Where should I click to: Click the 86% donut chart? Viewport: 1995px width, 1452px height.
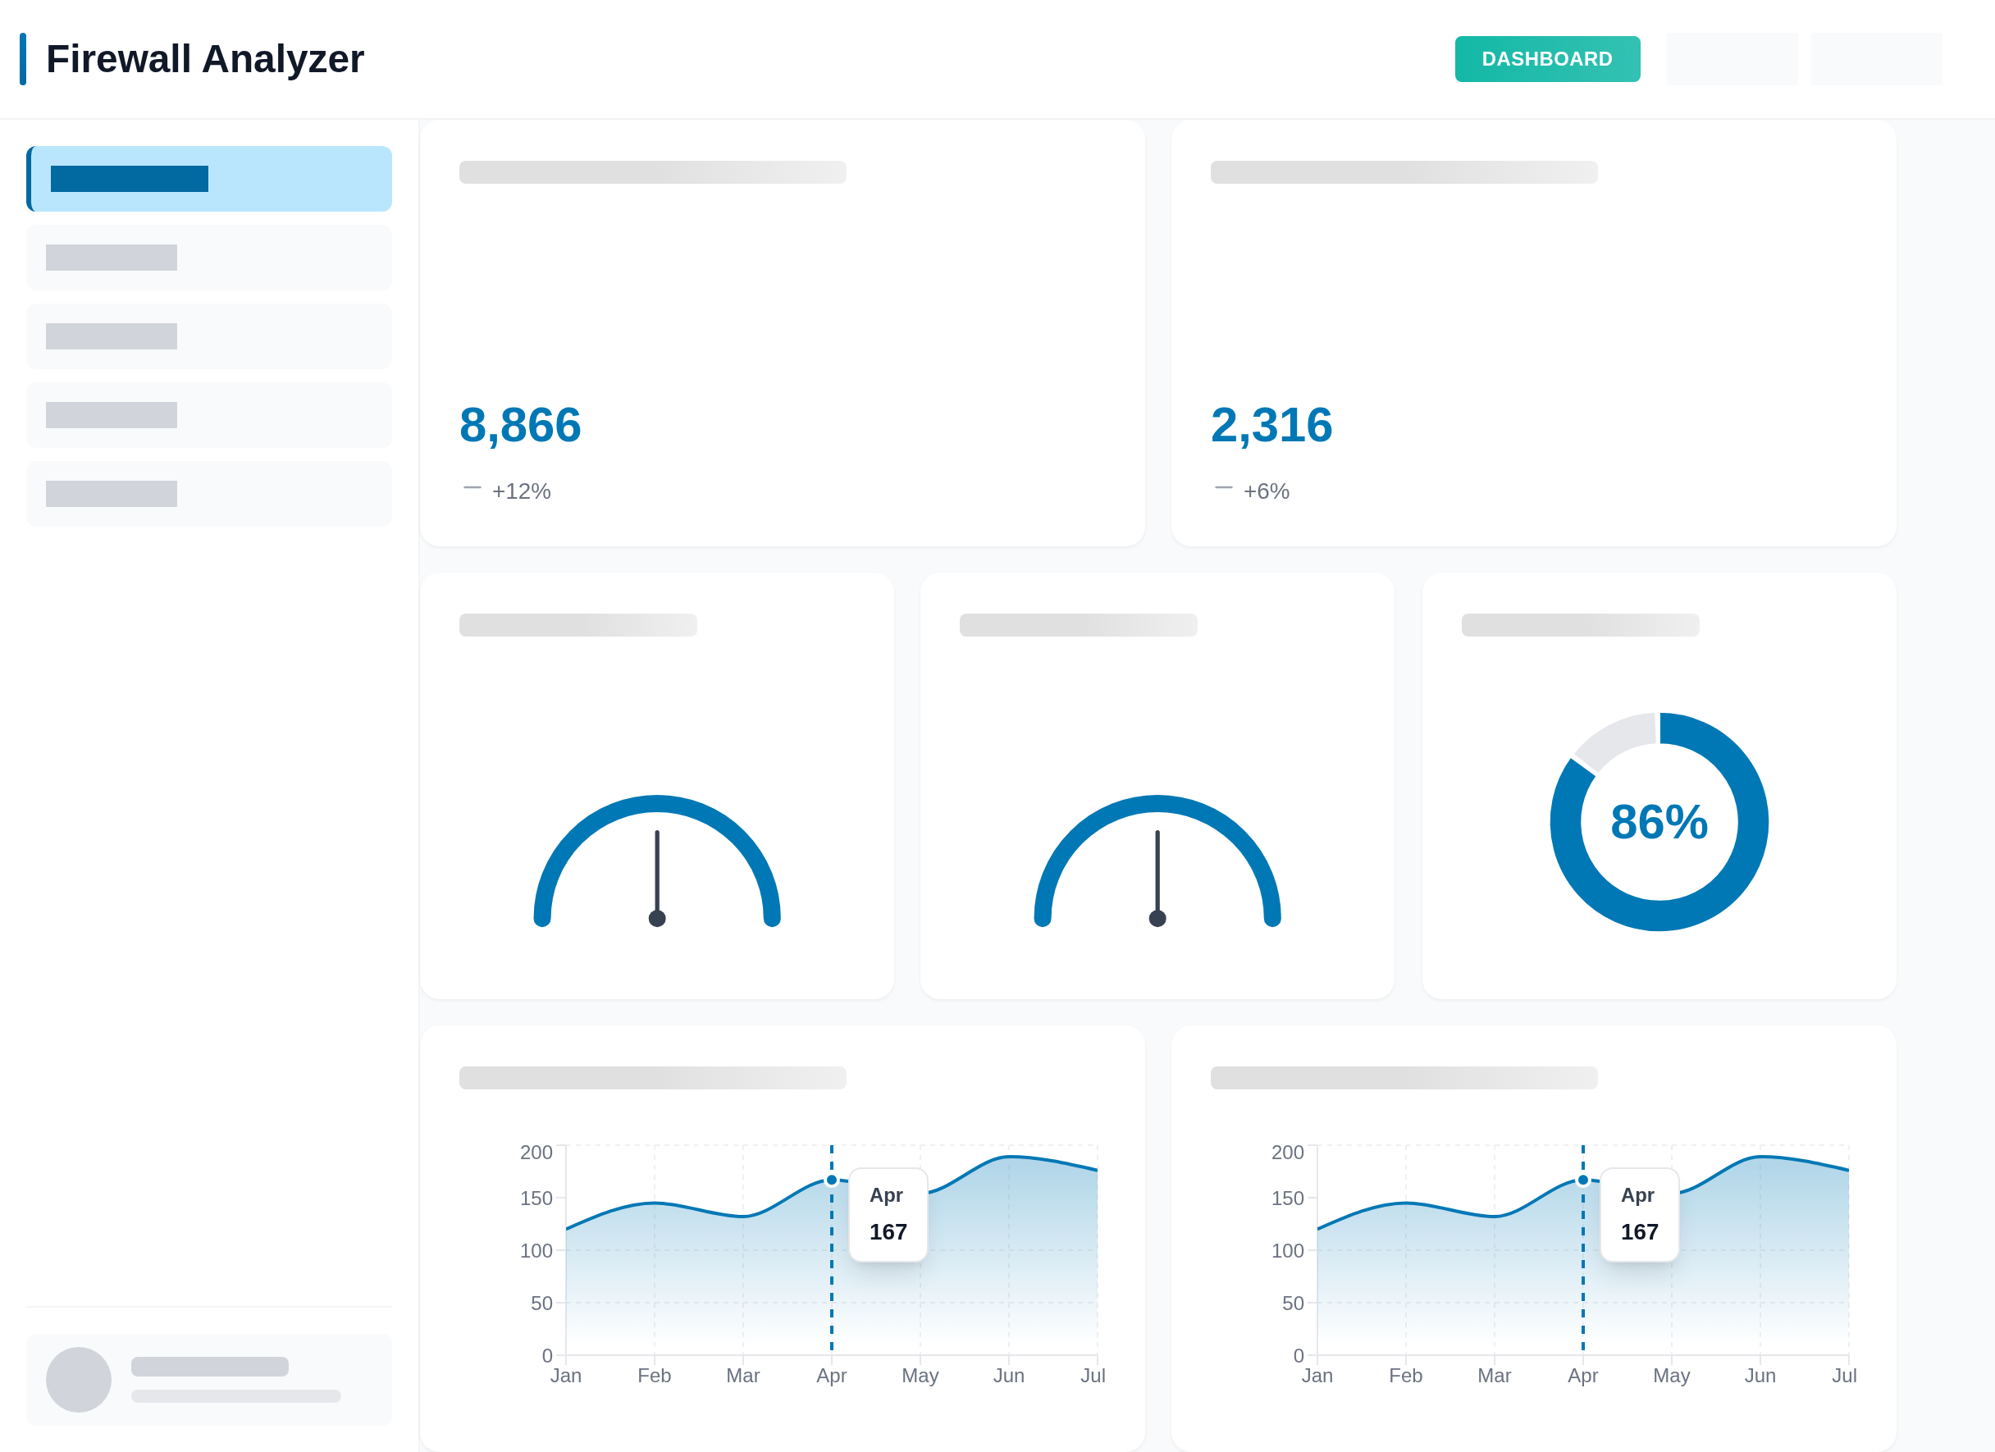click(1658, 821)
